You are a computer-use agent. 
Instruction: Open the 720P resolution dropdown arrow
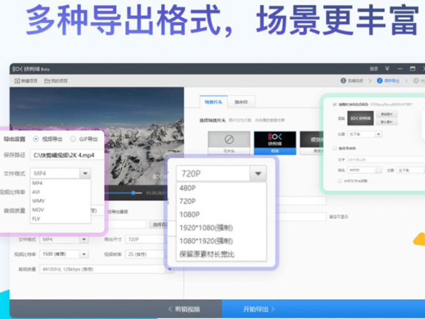point(258,174)
